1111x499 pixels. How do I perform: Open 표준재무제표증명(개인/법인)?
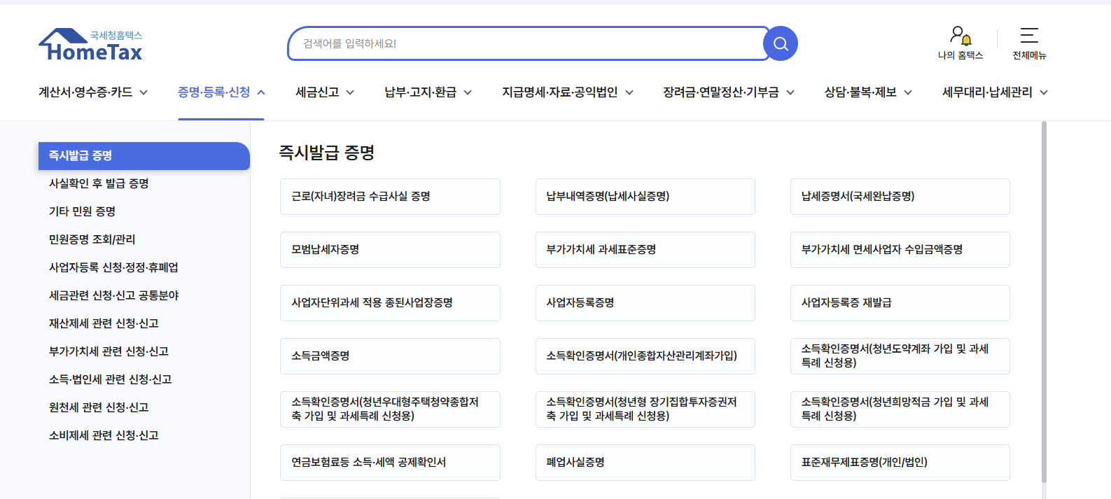pyautogui.click(x=900, y=463)
